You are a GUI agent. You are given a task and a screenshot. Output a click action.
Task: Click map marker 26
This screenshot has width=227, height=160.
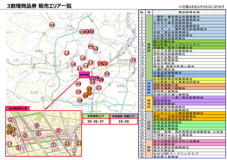point(107,74)
